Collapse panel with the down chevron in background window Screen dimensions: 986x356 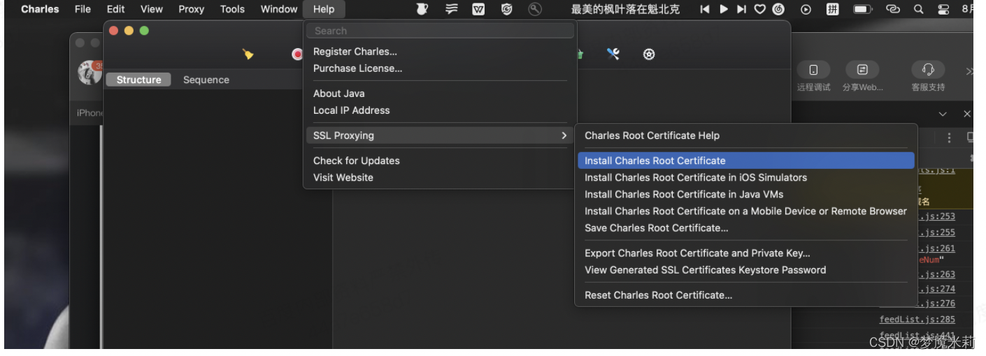pos(943,114)
